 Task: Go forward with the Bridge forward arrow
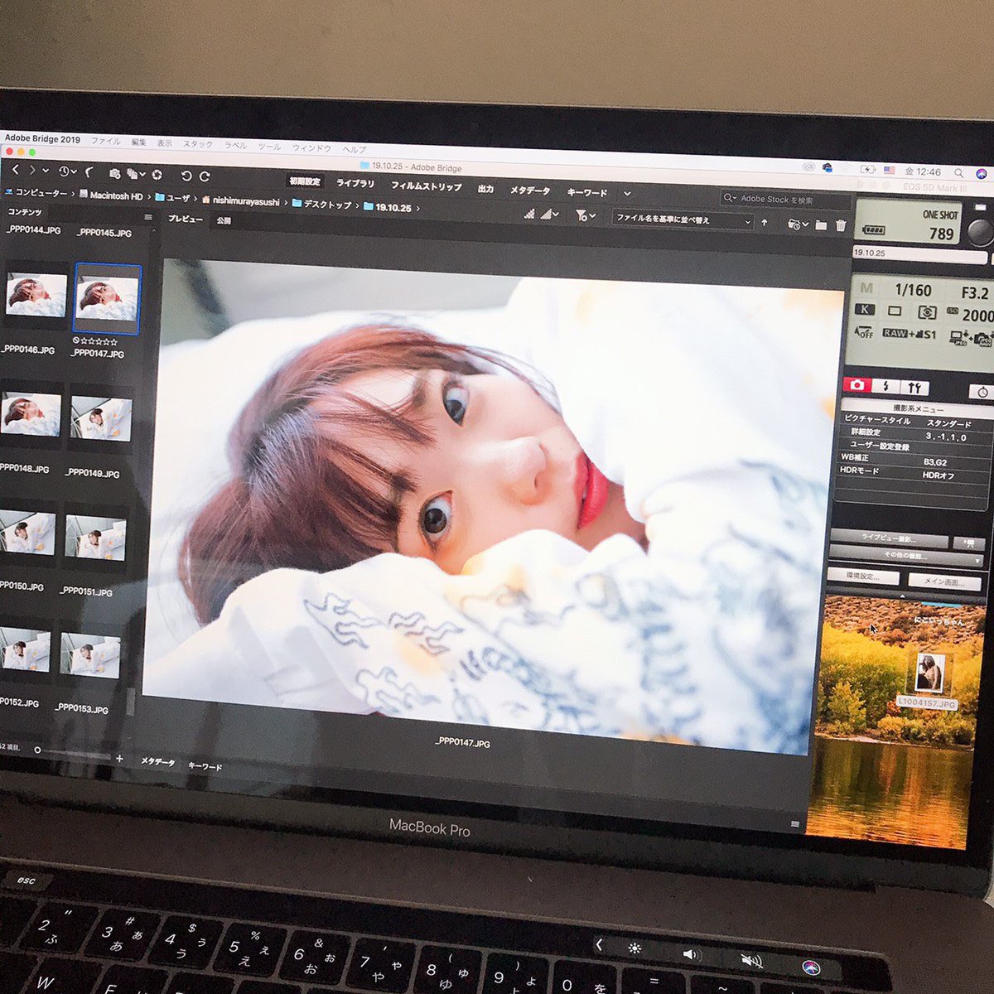pos(31,171)
